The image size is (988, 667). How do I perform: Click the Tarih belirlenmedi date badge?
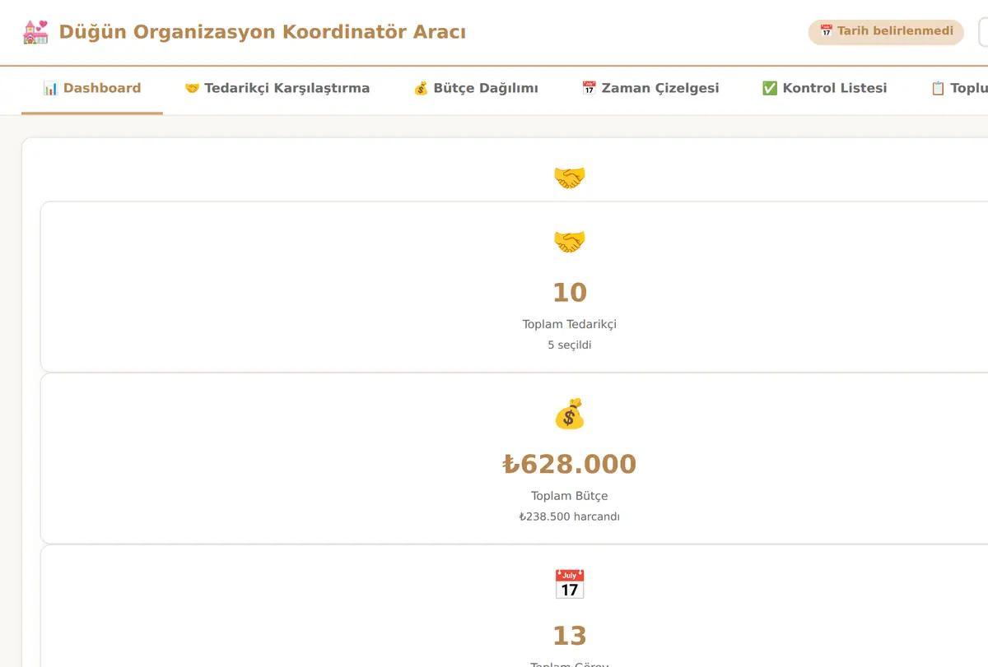886,32
